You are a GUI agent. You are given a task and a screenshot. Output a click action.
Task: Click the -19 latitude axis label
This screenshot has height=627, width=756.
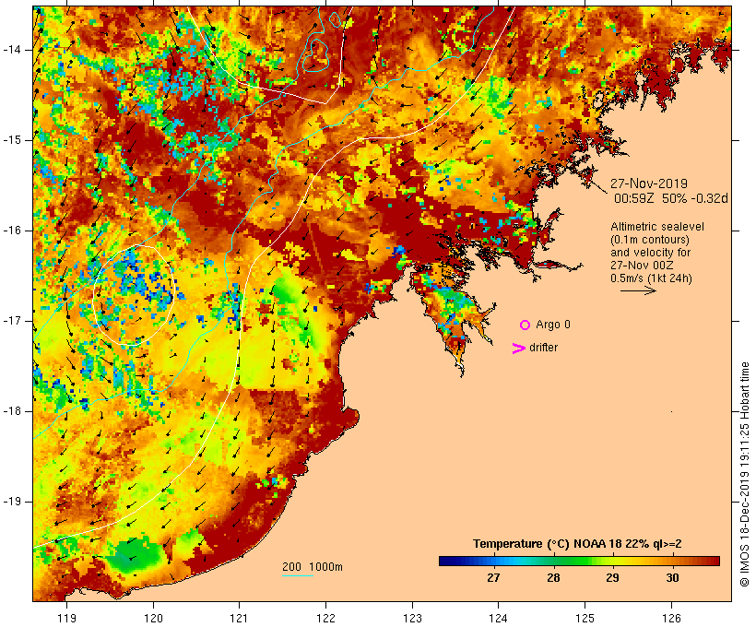click(12, 503)
